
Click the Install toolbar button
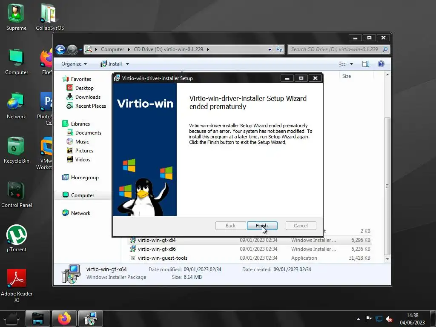[111, 64]
